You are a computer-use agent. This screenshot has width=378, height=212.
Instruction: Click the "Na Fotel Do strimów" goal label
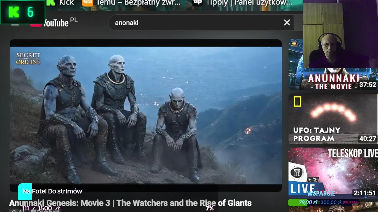point(52,191)
